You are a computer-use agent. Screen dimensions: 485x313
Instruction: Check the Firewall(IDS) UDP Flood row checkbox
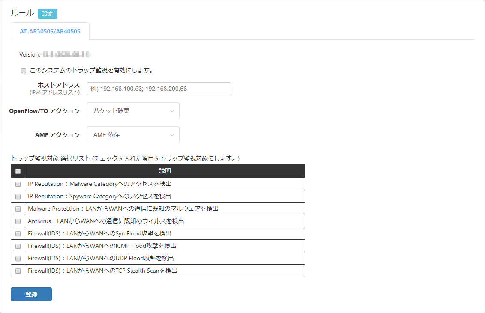tap(18, 258)
